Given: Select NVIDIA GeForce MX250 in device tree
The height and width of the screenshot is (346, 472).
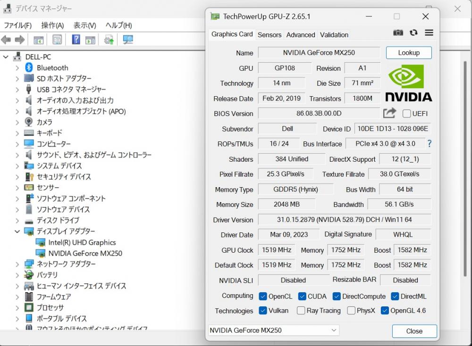Looking at the screenshot, I should coord(85,253).
